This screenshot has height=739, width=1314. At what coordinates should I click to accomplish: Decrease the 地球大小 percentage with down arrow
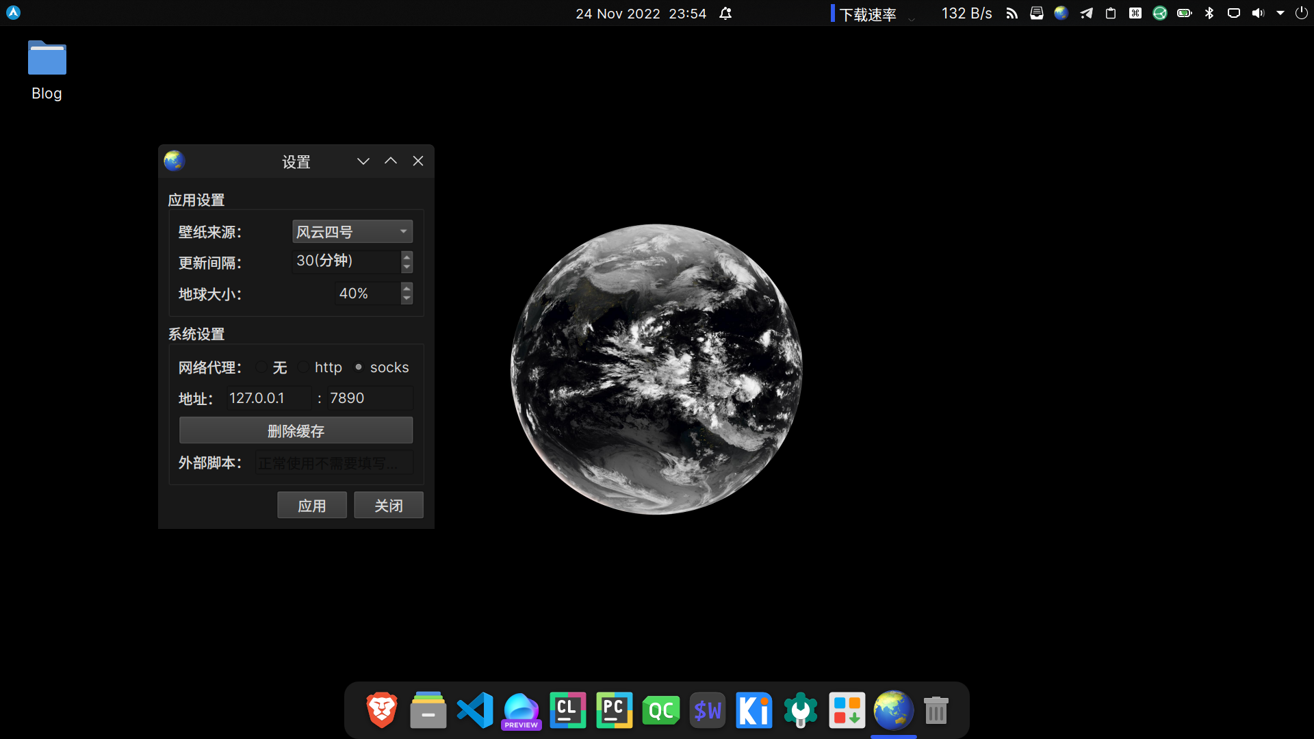coord(407,298)
